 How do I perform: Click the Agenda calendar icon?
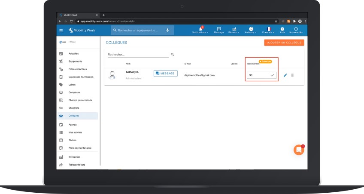pyautogui.click(x=61, y=125)
